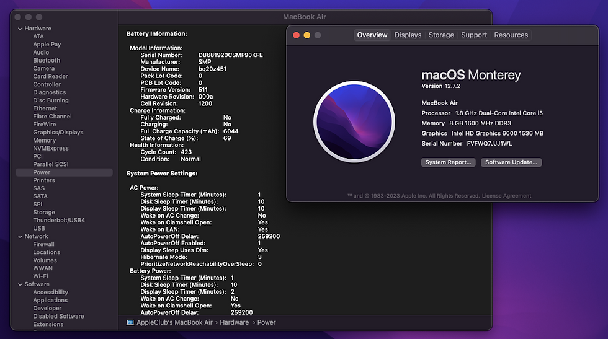Image resolution: width=608 pixels, height=339 pixels.
Task: Switch to the Displays tab
Action: coord(408,35)
